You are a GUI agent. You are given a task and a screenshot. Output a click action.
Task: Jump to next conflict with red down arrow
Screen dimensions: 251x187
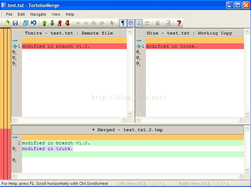point(68,23)
